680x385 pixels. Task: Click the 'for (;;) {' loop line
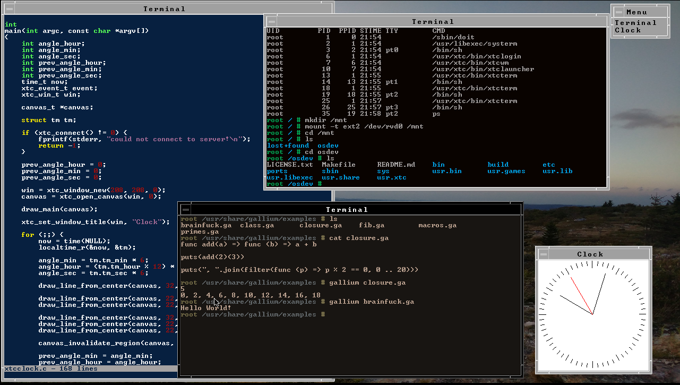tap(42, 235)
